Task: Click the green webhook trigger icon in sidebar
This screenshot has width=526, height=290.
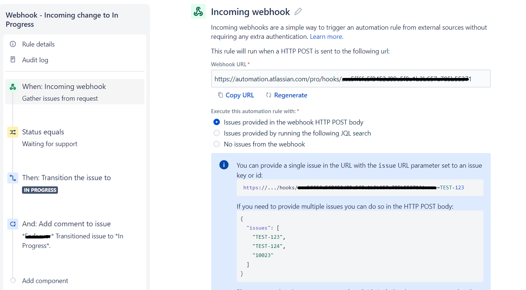Action: (x=13, y=87)
